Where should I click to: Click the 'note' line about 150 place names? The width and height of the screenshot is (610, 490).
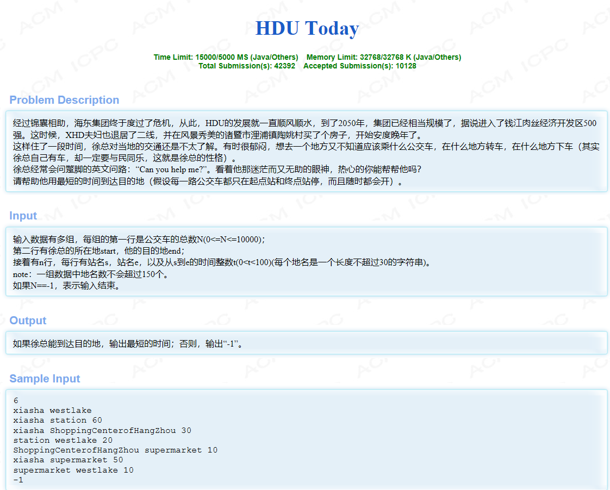pos(91,274)
